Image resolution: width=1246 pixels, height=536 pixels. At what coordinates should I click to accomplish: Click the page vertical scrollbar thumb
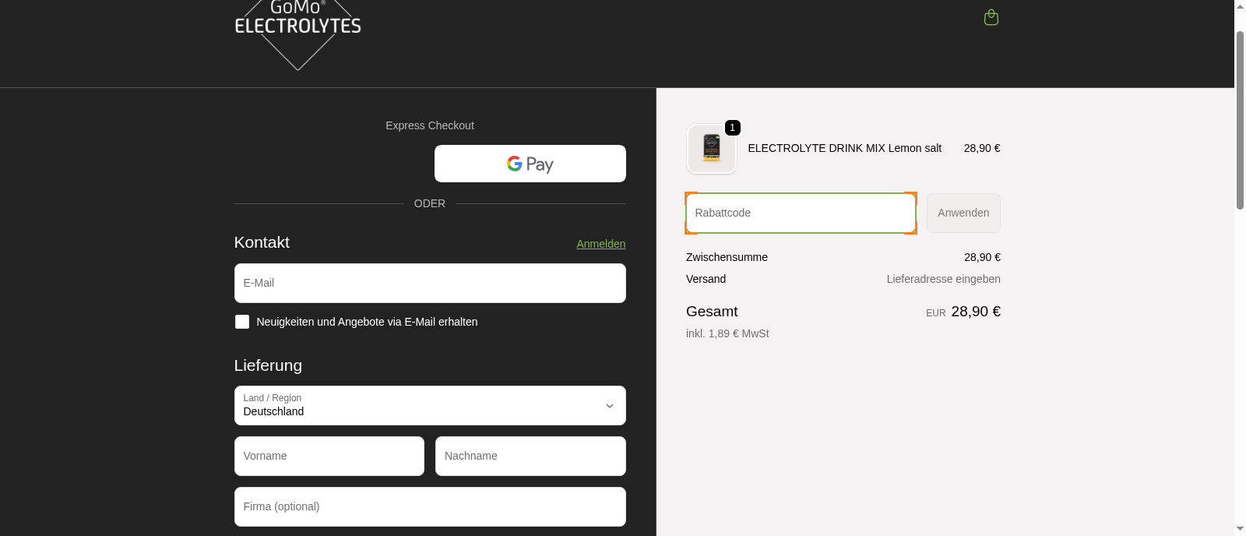coord(1240,121)
